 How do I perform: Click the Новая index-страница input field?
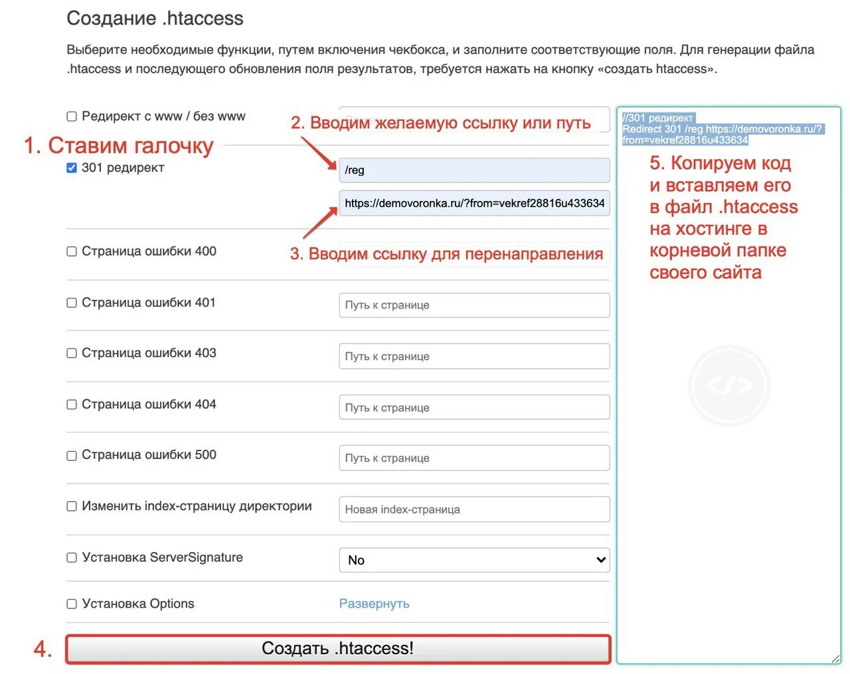coord(474,509)
